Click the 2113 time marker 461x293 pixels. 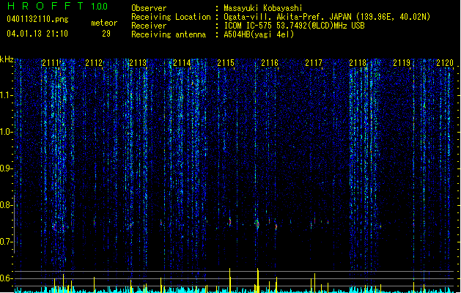(138, 63)
